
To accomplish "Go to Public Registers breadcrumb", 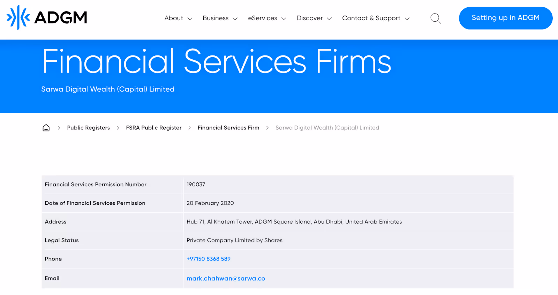I will coord(88,128).
